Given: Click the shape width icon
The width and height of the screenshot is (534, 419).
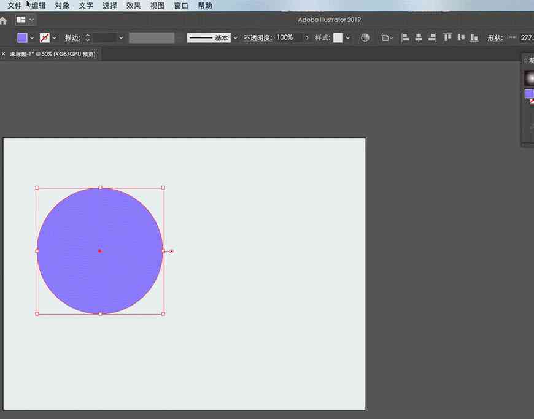Looking at the screenshot, I should (512, 37).
